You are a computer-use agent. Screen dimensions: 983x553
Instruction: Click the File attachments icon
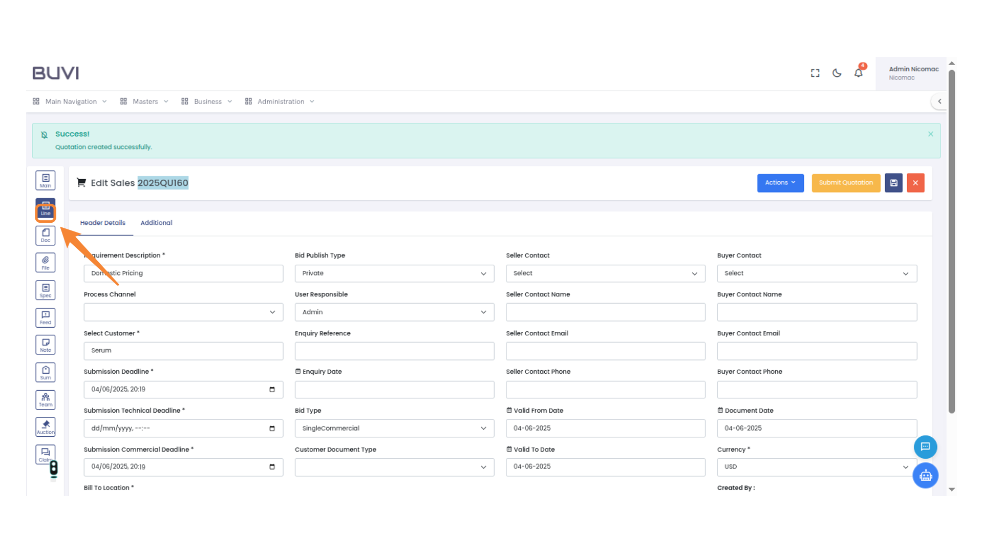[45, 262]
